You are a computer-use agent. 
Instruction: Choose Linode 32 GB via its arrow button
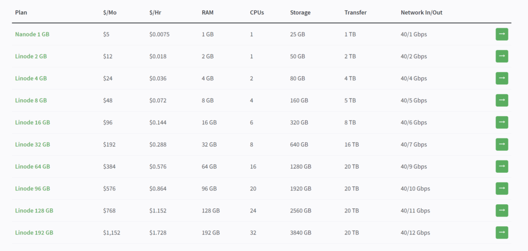pos(502,145)
